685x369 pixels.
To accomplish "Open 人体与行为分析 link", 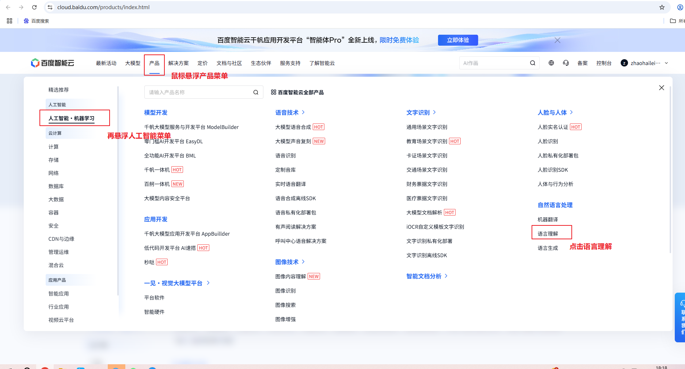I will click(x=556, y=184).
